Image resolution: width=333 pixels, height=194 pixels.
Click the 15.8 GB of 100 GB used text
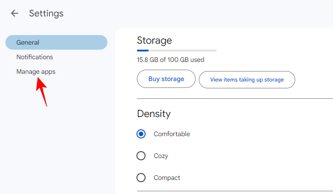pyautogui.click(x=170, y=60)
